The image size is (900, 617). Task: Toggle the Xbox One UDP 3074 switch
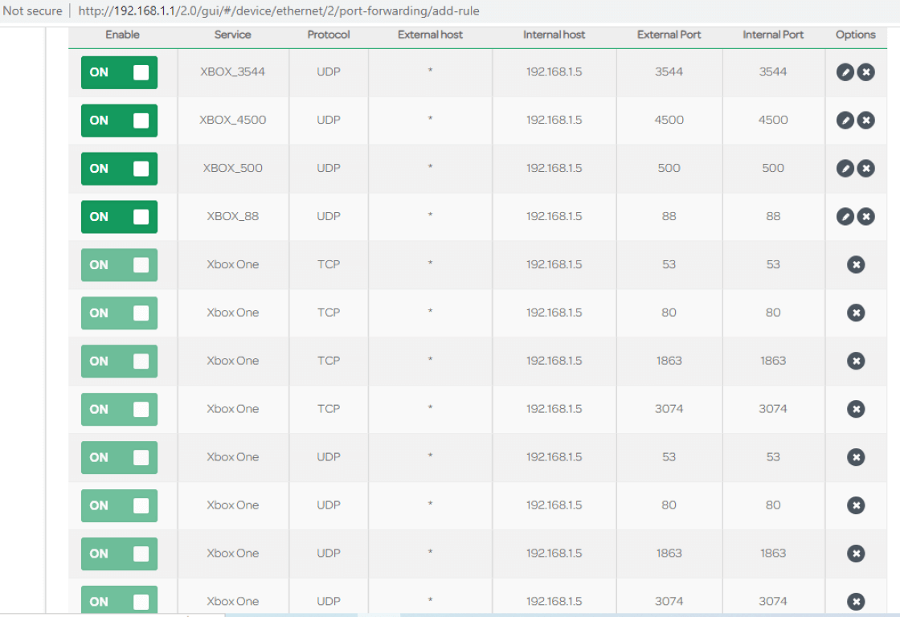coord(120,600)
